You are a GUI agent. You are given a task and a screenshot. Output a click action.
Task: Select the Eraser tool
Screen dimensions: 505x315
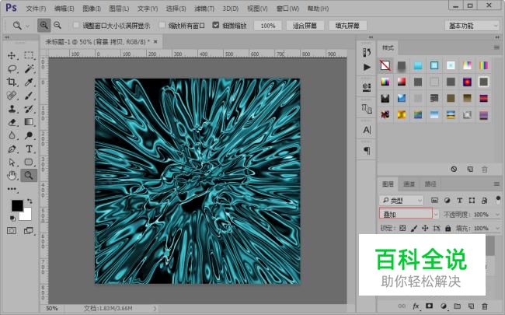[12, 122]
